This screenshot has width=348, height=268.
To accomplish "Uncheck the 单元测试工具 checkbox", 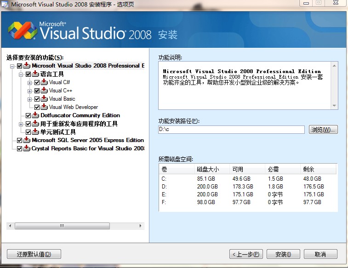I will [x=28, y=132].
